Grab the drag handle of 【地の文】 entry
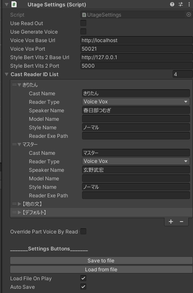The image size is (193, 293). point(14,204)
